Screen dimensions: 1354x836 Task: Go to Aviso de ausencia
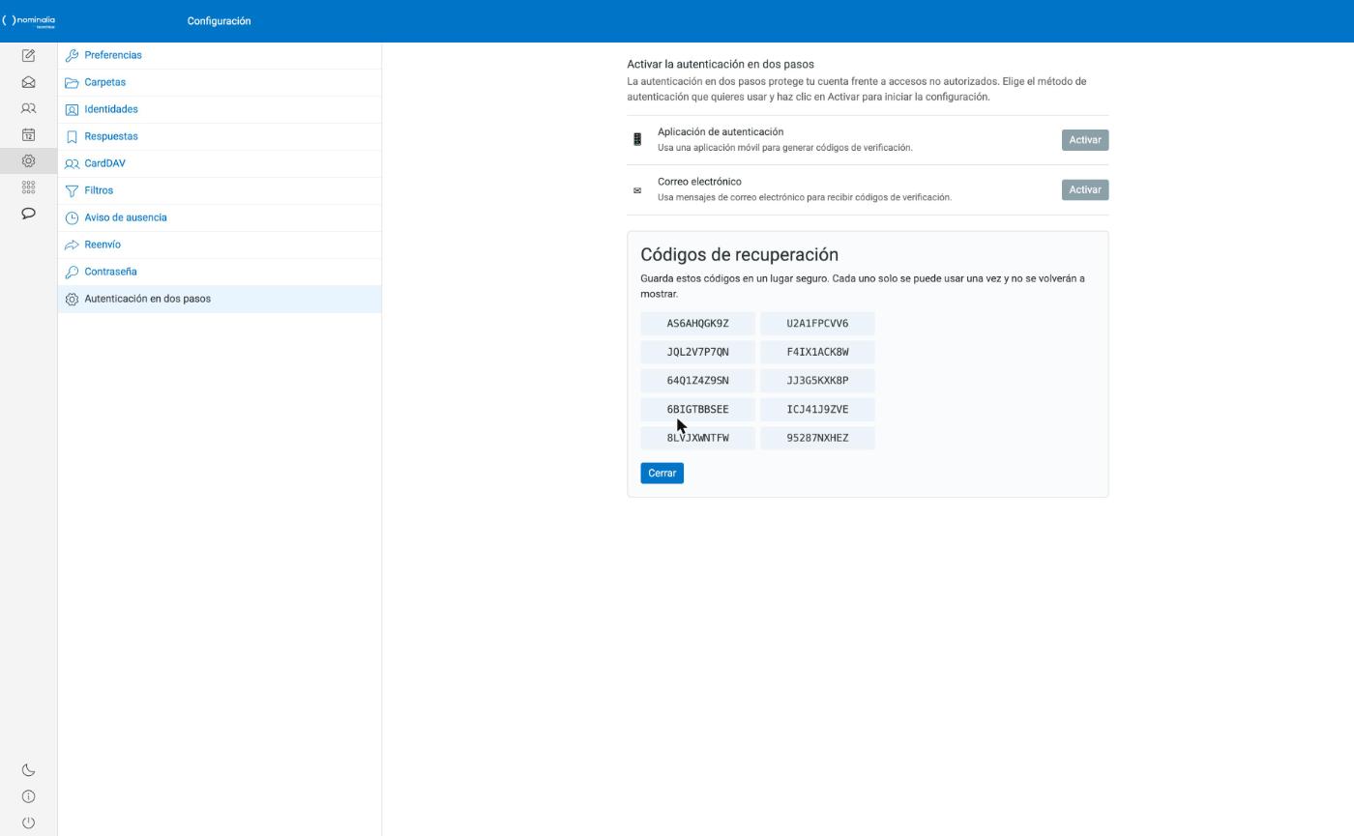click(220, 217)
